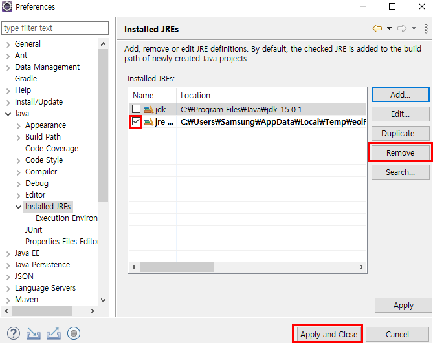Select Gradle in preferences tree

pyautogui.click(x=26, y=79)
